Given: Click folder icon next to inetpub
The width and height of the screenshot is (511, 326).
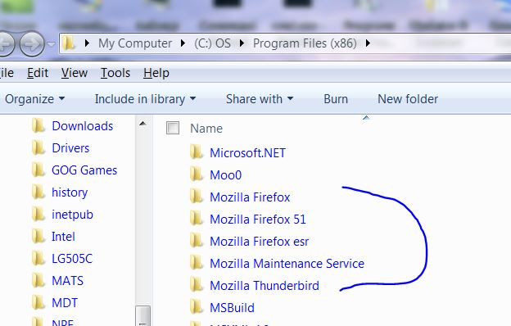Looking at the screenshot, I should 38,214.
